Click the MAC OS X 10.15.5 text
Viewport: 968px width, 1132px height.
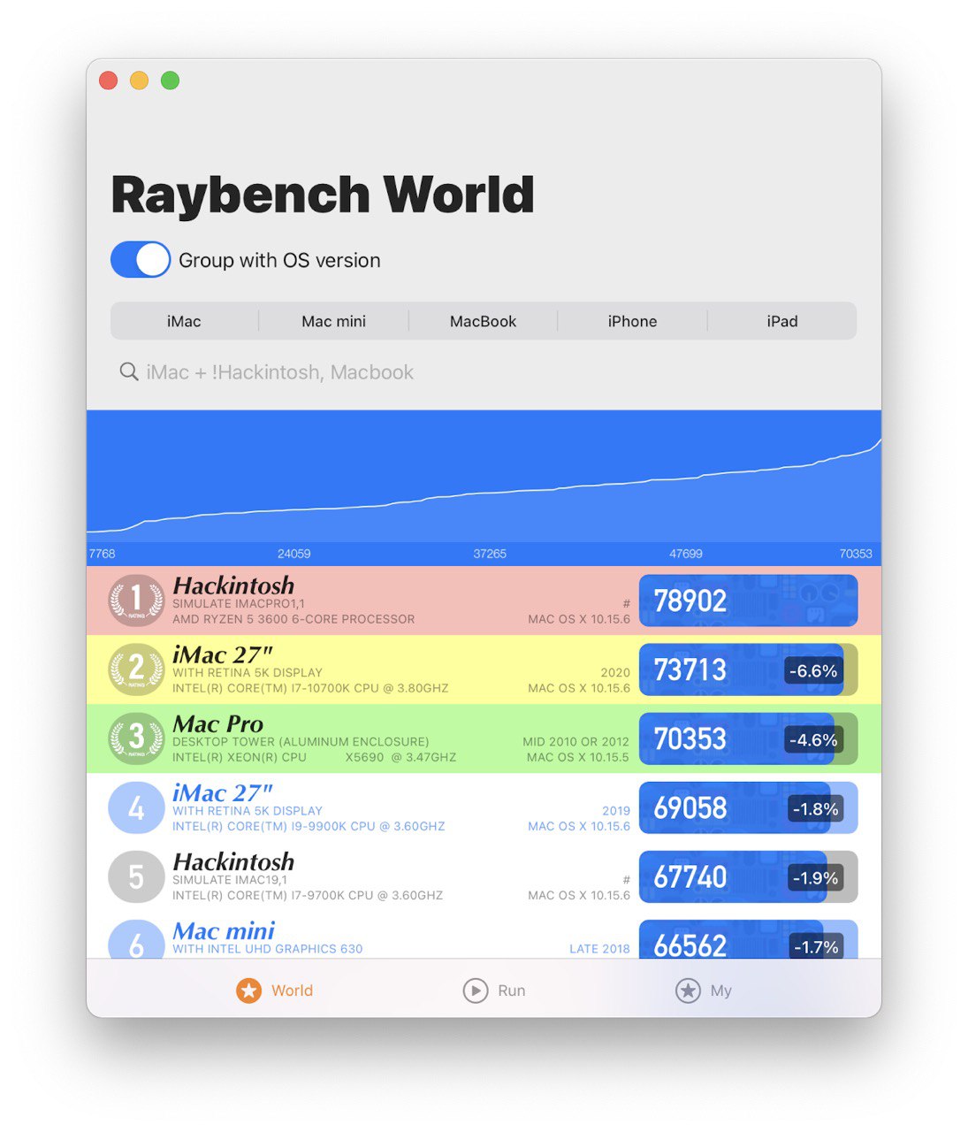[x=578, y=757]
